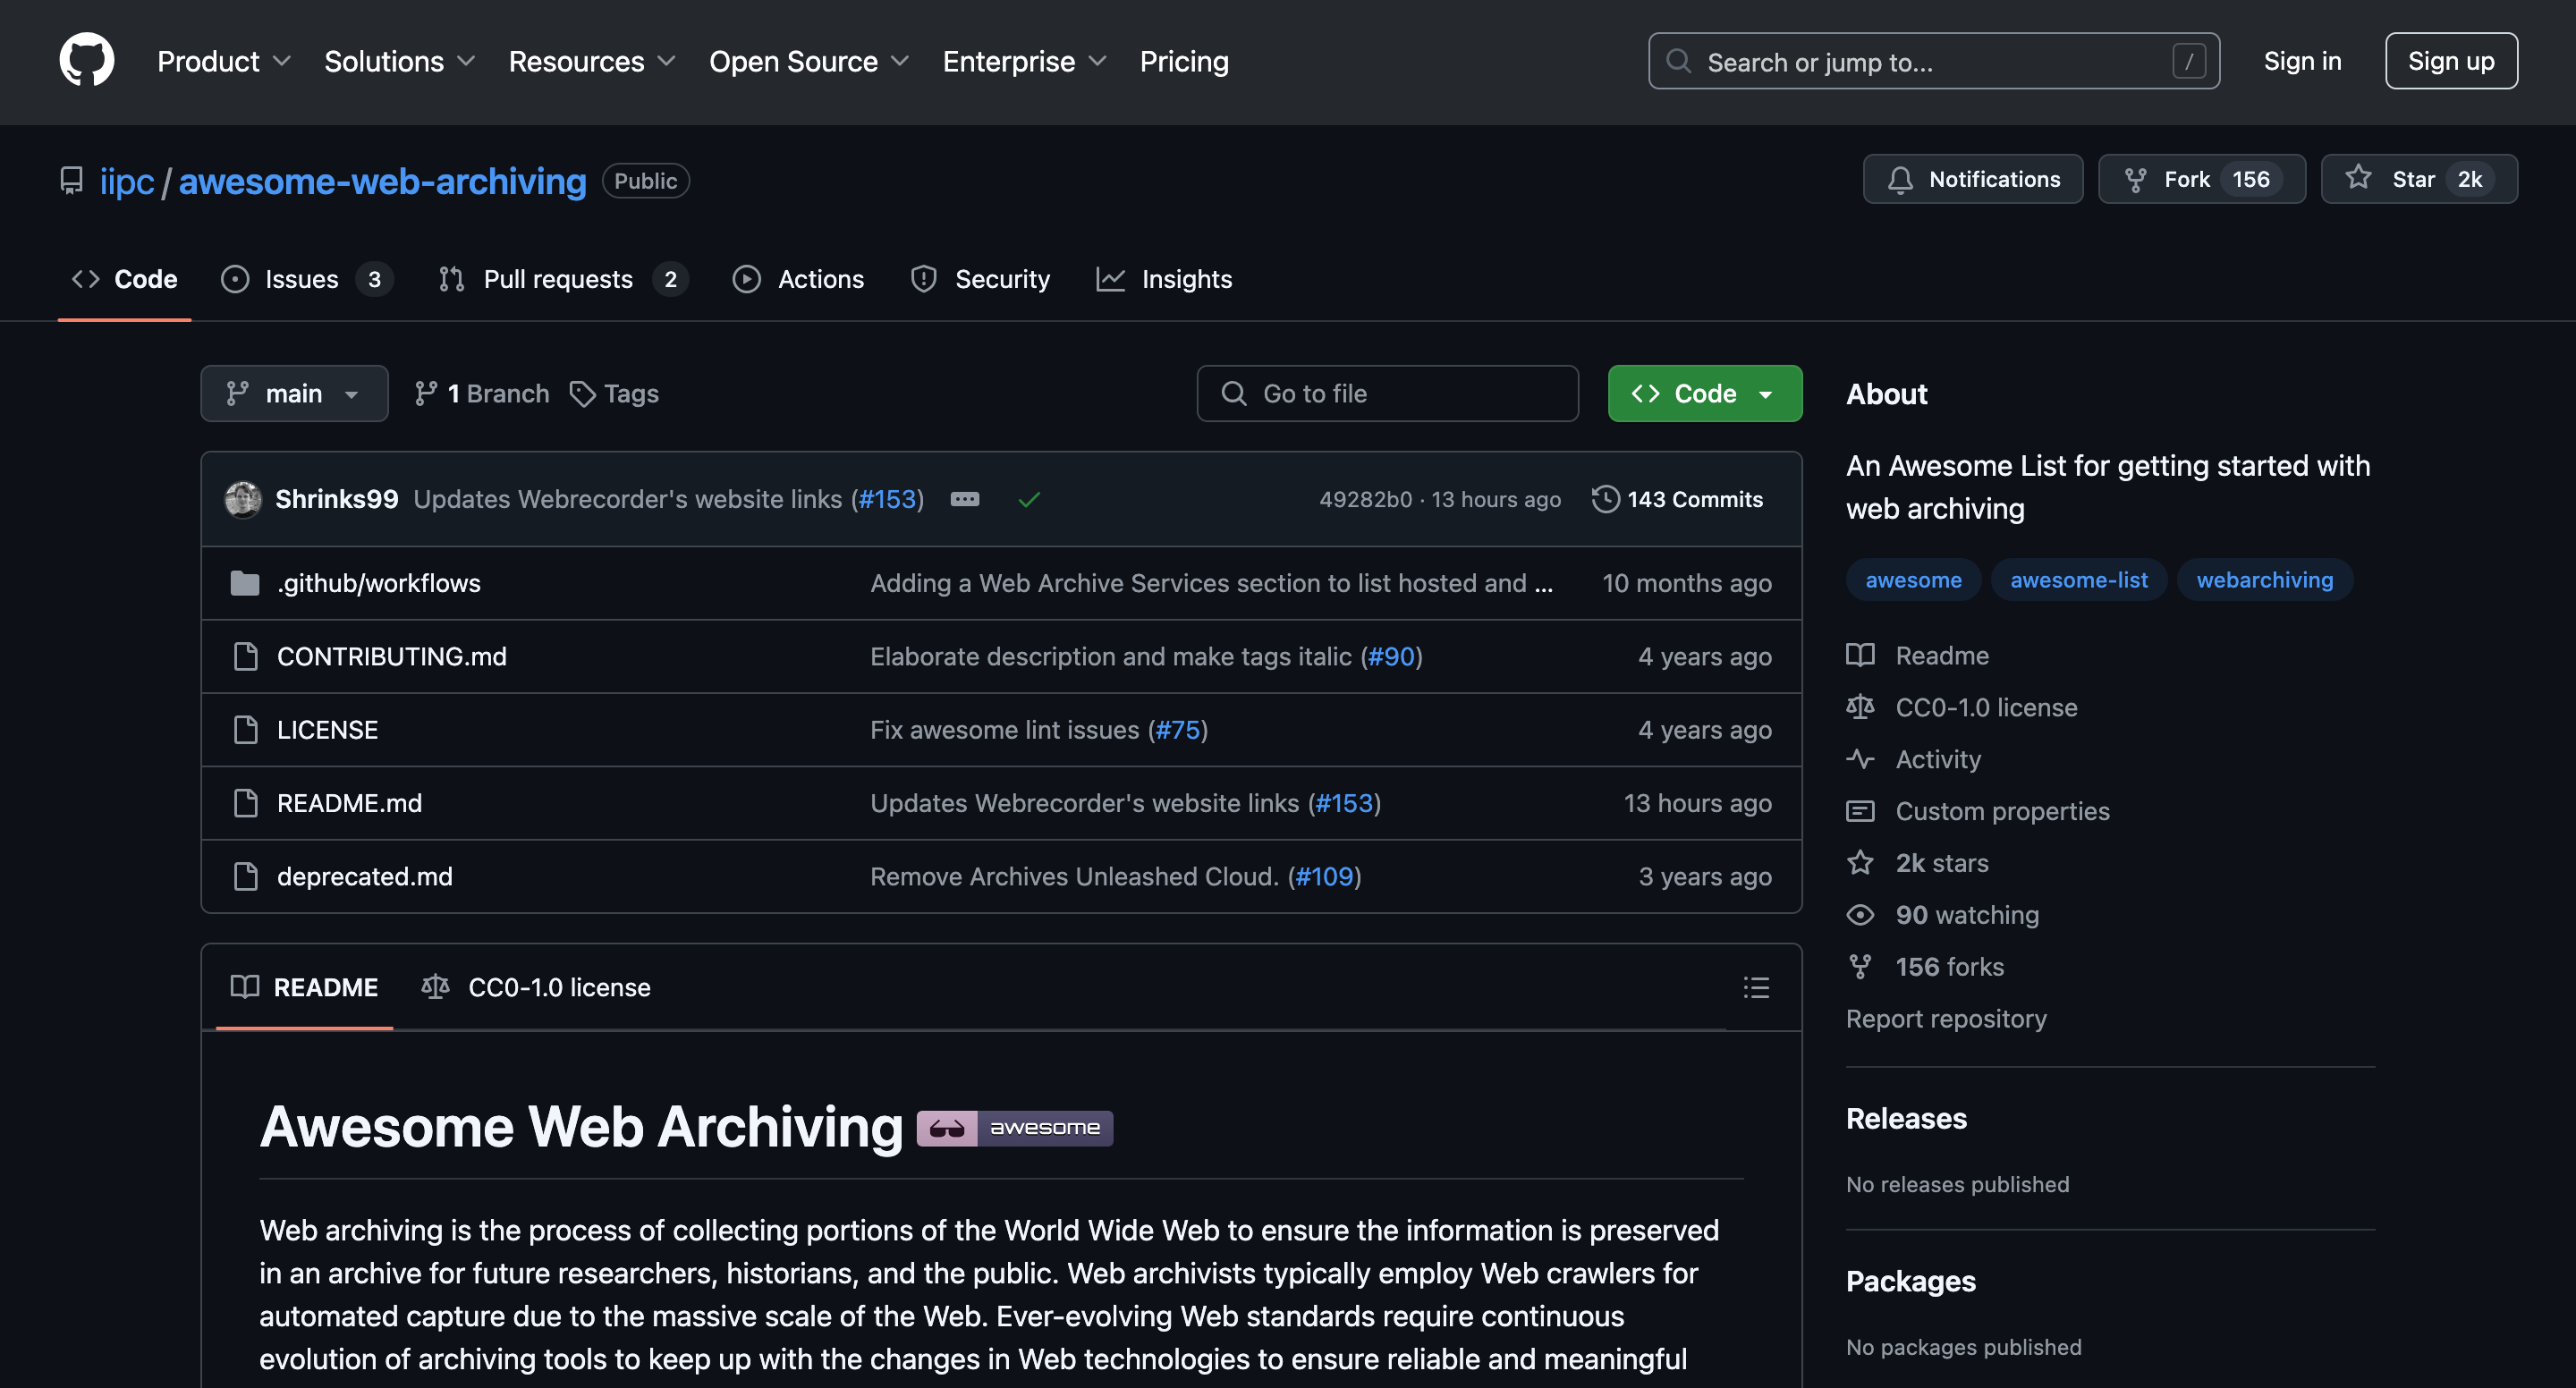This screenshot has height=1388, width=2576.
Task: Click the awesome badge beside the README title
Action: 1014,1128
